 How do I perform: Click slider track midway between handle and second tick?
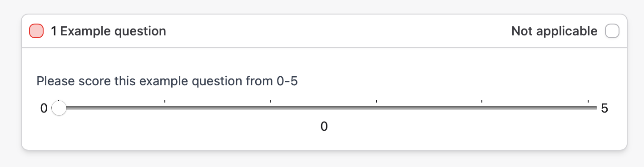tap(112, 108)
